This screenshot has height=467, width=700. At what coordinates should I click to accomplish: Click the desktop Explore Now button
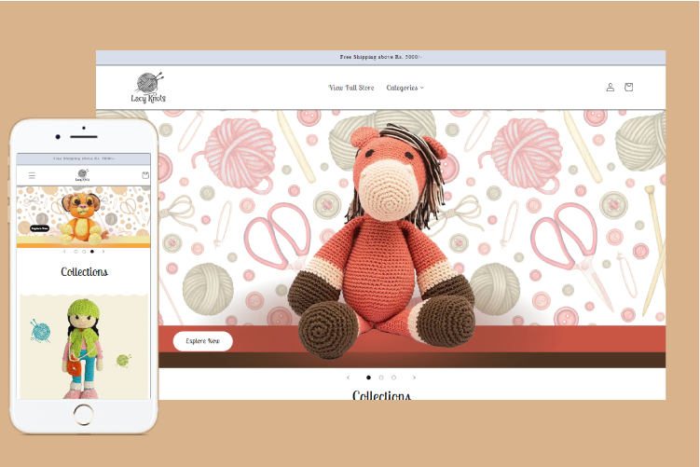coord(202,341)
